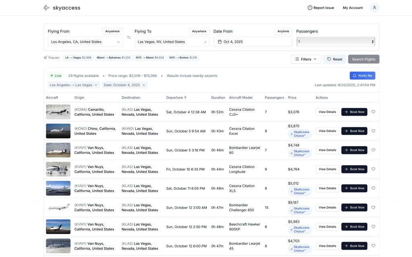Select the popular LA → Vegas route
The height and width of the screenshot is (257, 412).
point(78,58)
